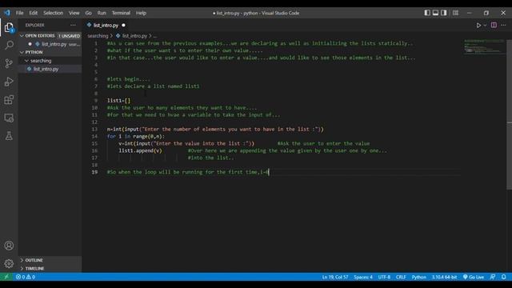The height and width of the screenshot is (288, 512).
Task: Close the unsaved list_intro.py tab dot
Action: pyautogui.click(x=123, y=25)
